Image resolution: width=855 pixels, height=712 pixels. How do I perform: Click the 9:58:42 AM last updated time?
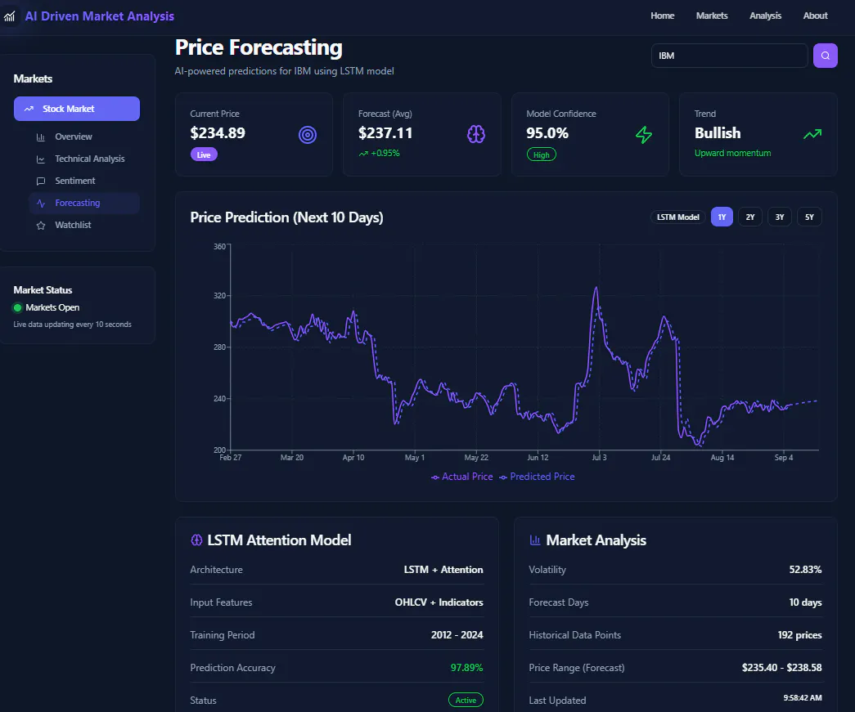click(802, 698)
